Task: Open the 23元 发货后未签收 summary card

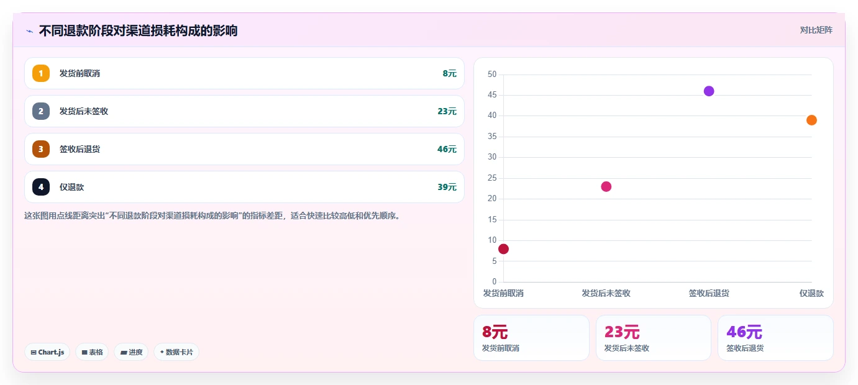Action: pyautogui.click(x=654, y=338)
